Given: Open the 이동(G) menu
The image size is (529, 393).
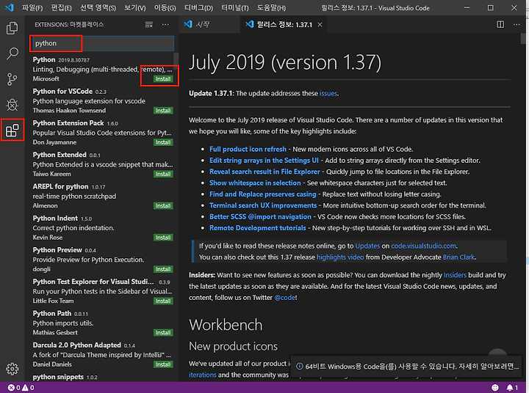Looking at the screenshot, I should [165, 8].
